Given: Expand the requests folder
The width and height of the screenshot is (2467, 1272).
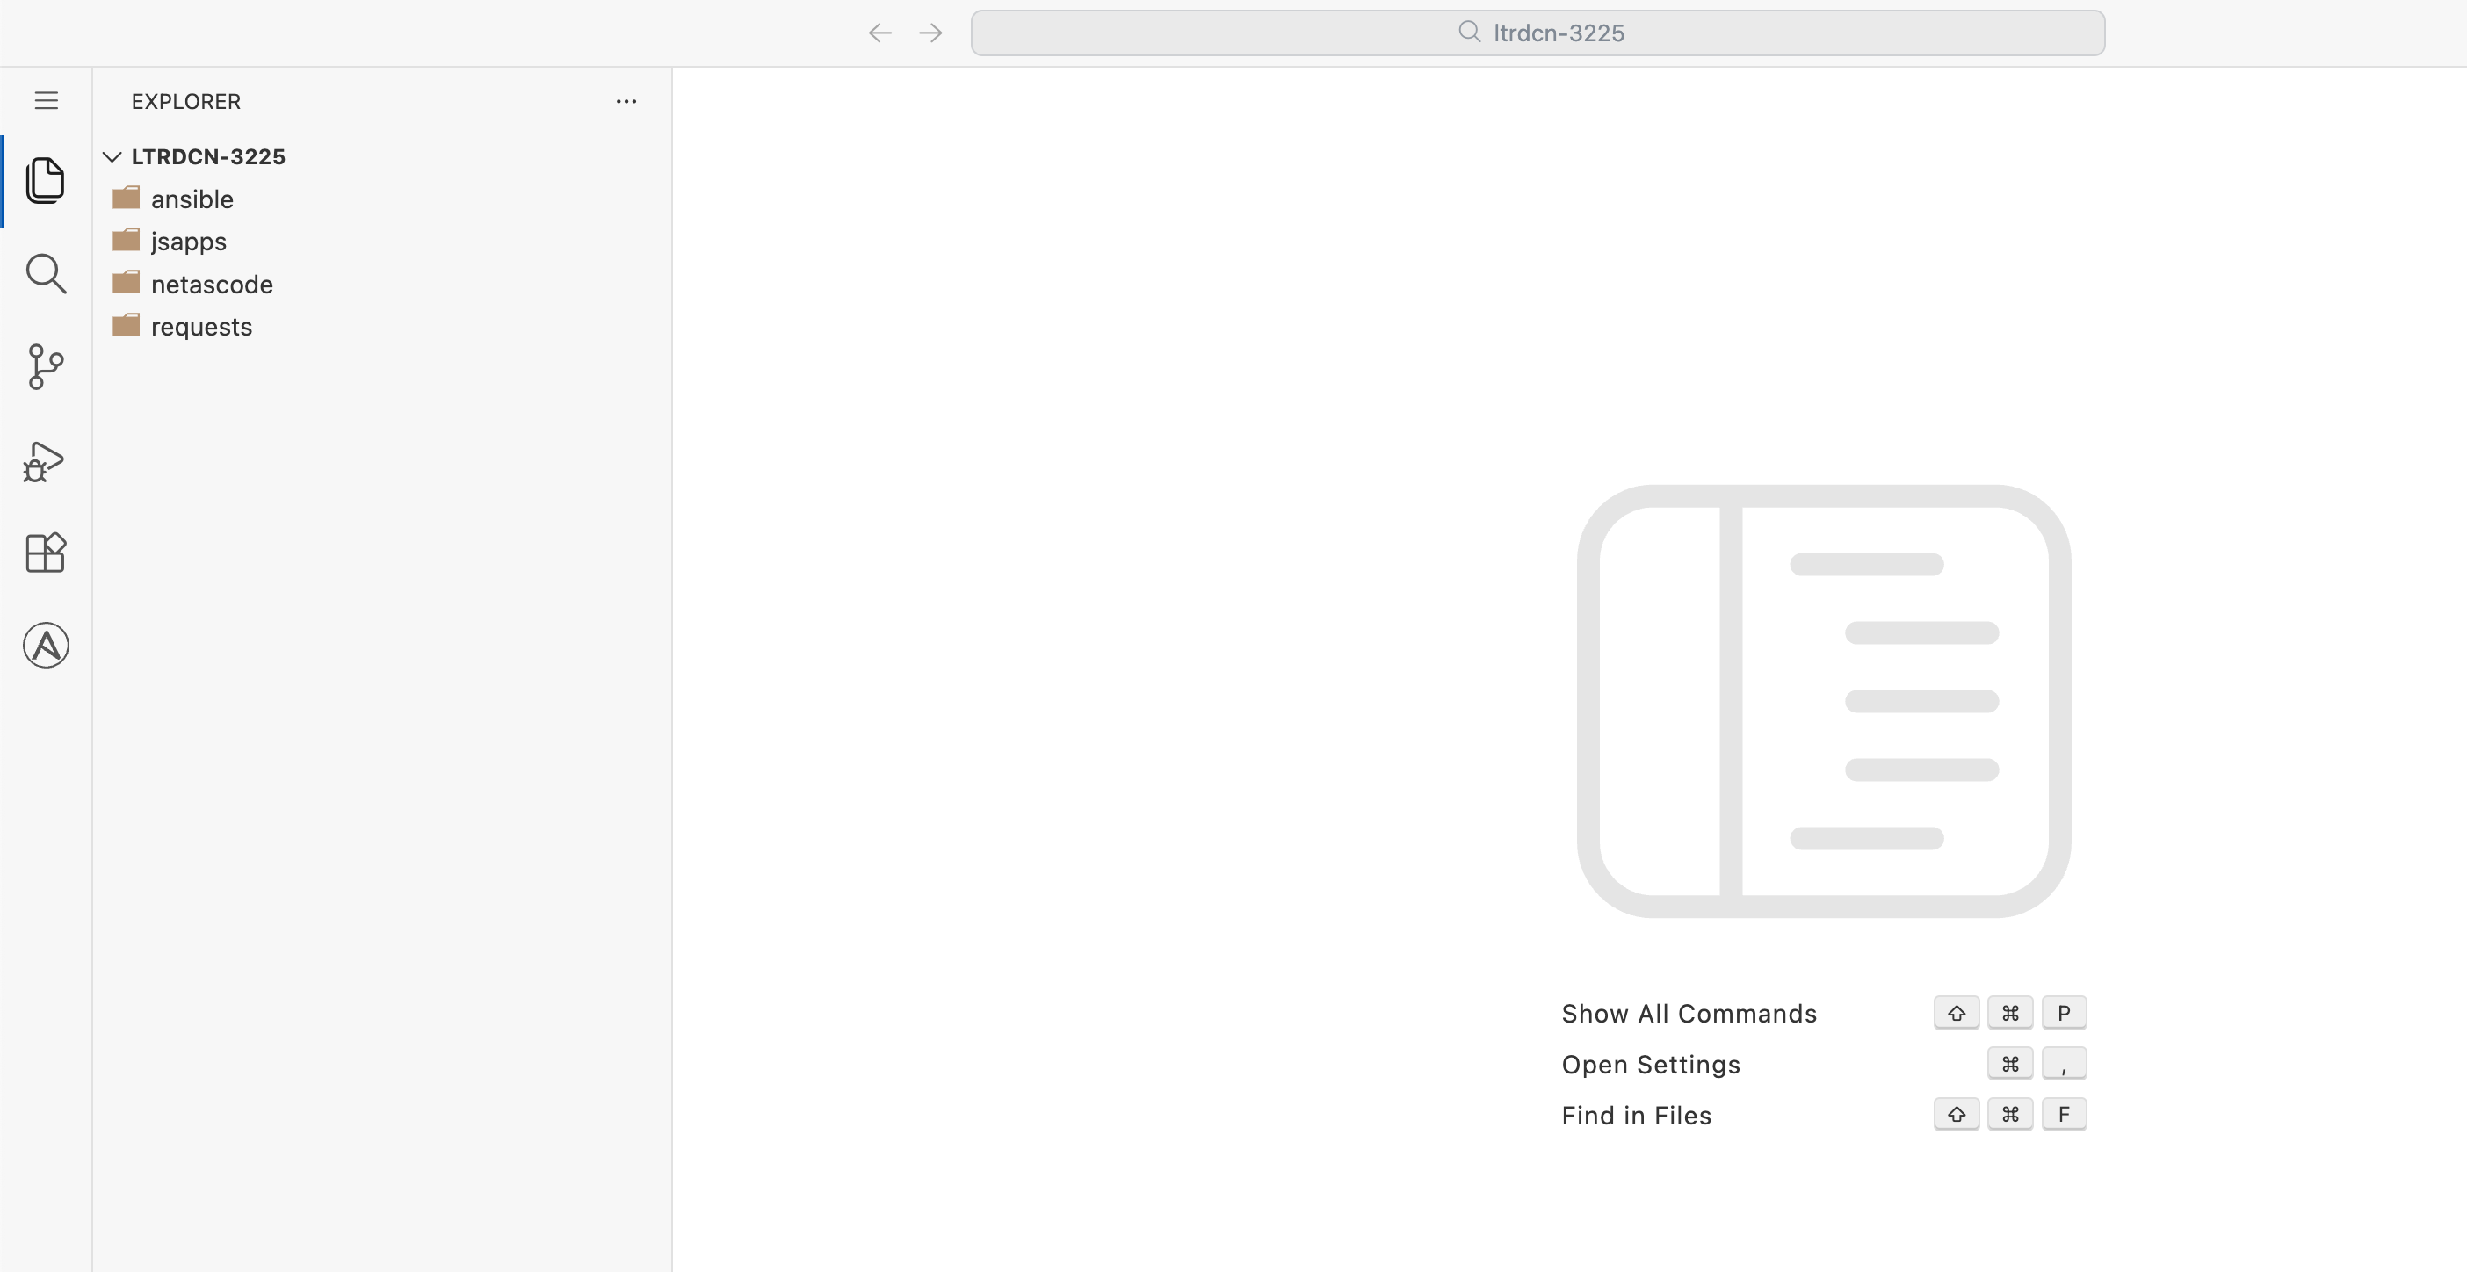Looking at the screenshot, I should click(201, 327).
